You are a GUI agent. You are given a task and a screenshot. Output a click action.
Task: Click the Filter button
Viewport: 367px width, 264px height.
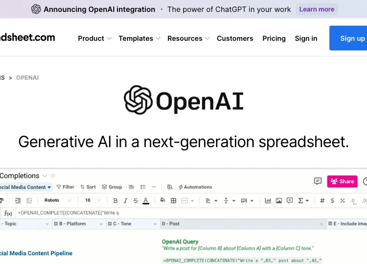click(65, 187)
